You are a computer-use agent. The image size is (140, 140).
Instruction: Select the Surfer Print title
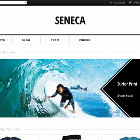[127, 84]
